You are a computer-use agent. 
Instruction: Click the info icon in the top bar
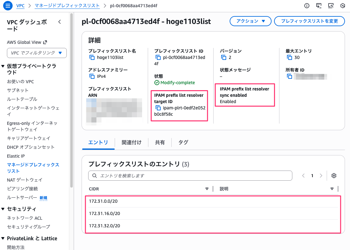click(307, 5)
